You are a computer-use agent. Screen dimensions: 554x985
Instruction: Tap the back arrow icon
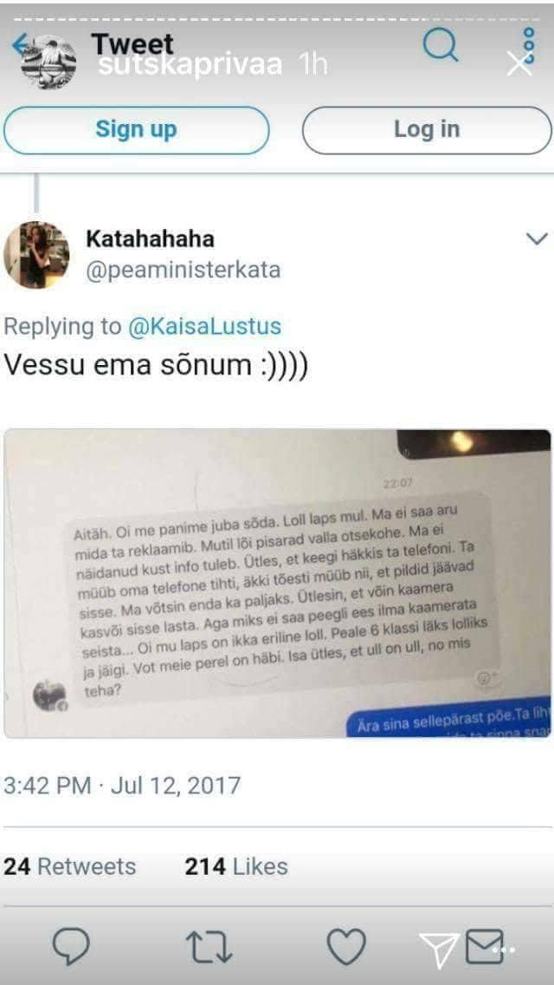[20, 44]
